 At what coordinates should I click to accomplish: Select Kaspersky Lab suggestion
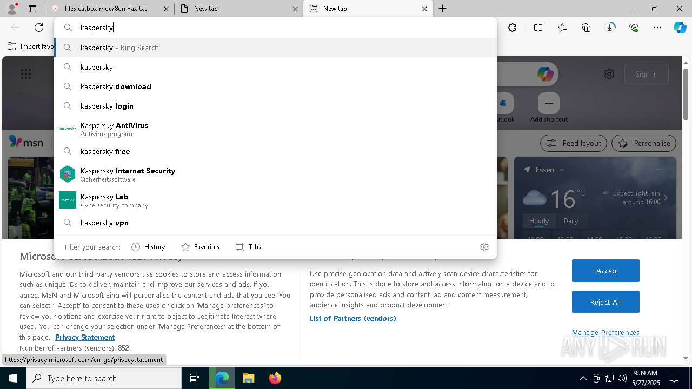(x=275, y=200)
